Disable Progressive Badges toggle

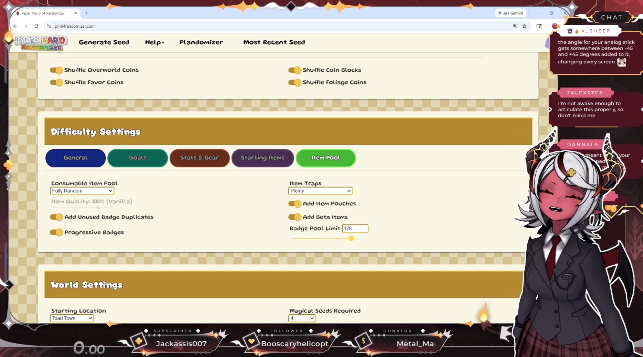click(x=56, y=232)
